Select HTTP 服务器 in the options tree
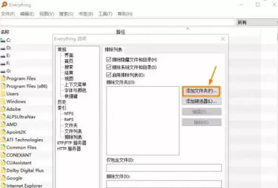Image resolution: width=278 pixels, height=188 pixels. (x=69, y=149)
